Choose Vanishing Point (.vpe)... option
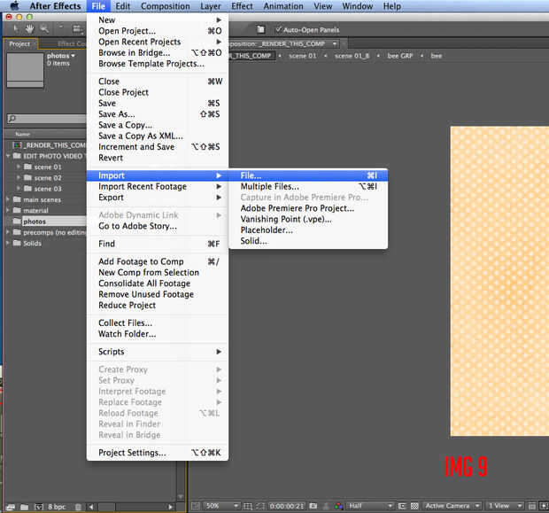The height and width of the screenshot is (513, 549). tap(308, 219)
